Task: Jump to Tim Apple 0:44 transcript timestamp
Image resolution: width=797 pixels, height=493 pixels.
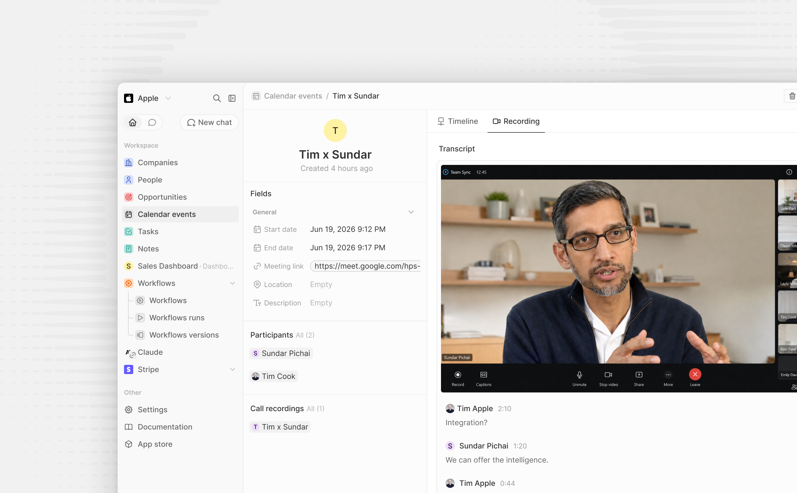Action: 507,483
